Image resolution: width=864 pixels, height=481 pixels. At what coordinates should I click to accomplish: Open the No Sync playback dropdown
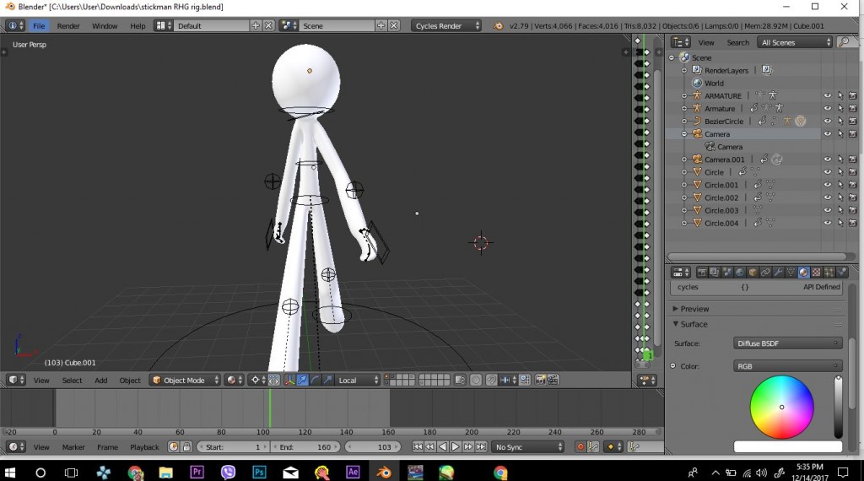(528, 447)
